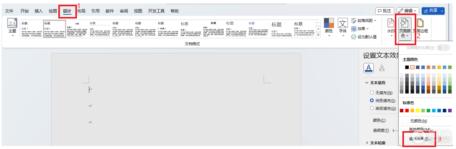Open the dropdown arrow beside 共享

(442, 11)
